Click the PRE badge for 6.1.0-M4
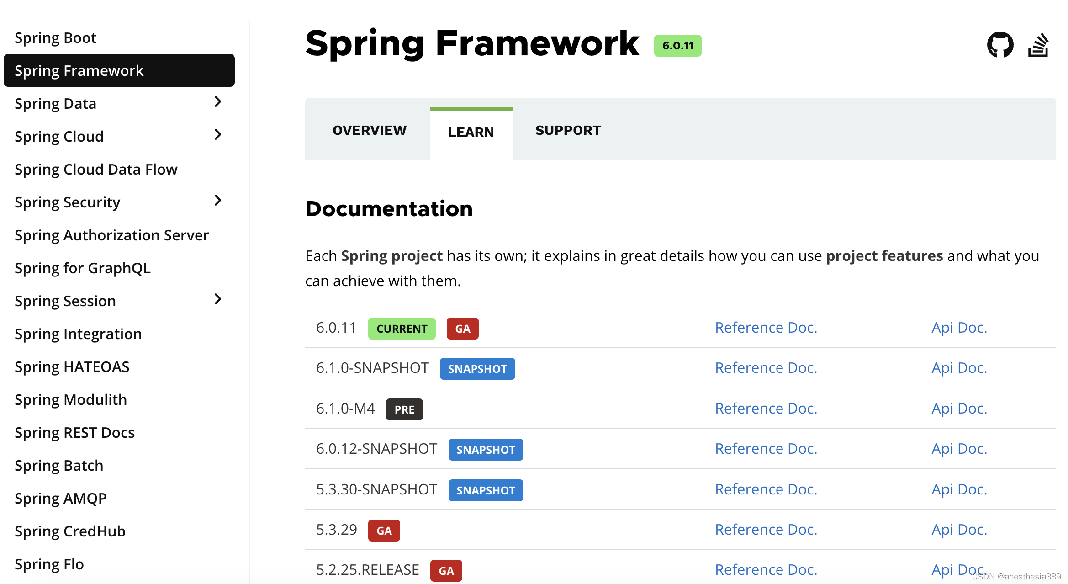Image resolution: width=1068 pixels, height=584 pixels. [x=404, y=409]
